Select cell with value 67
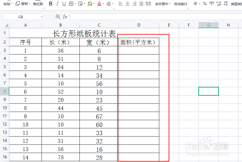Viewport: 242px width, 162px height. [99, 116]
